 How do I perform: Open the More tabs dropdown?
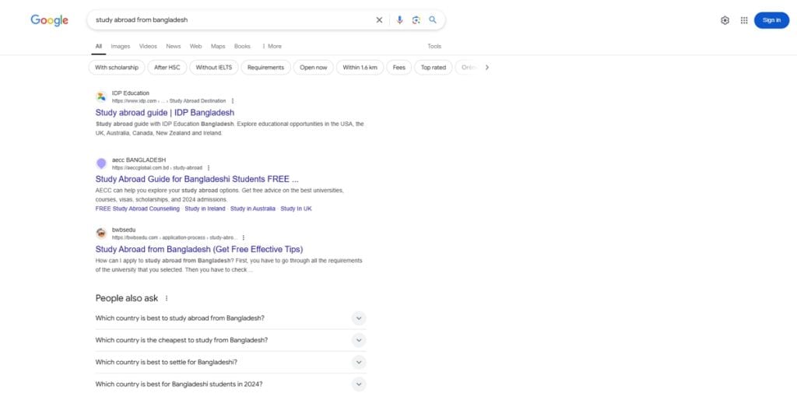(272, 46)
